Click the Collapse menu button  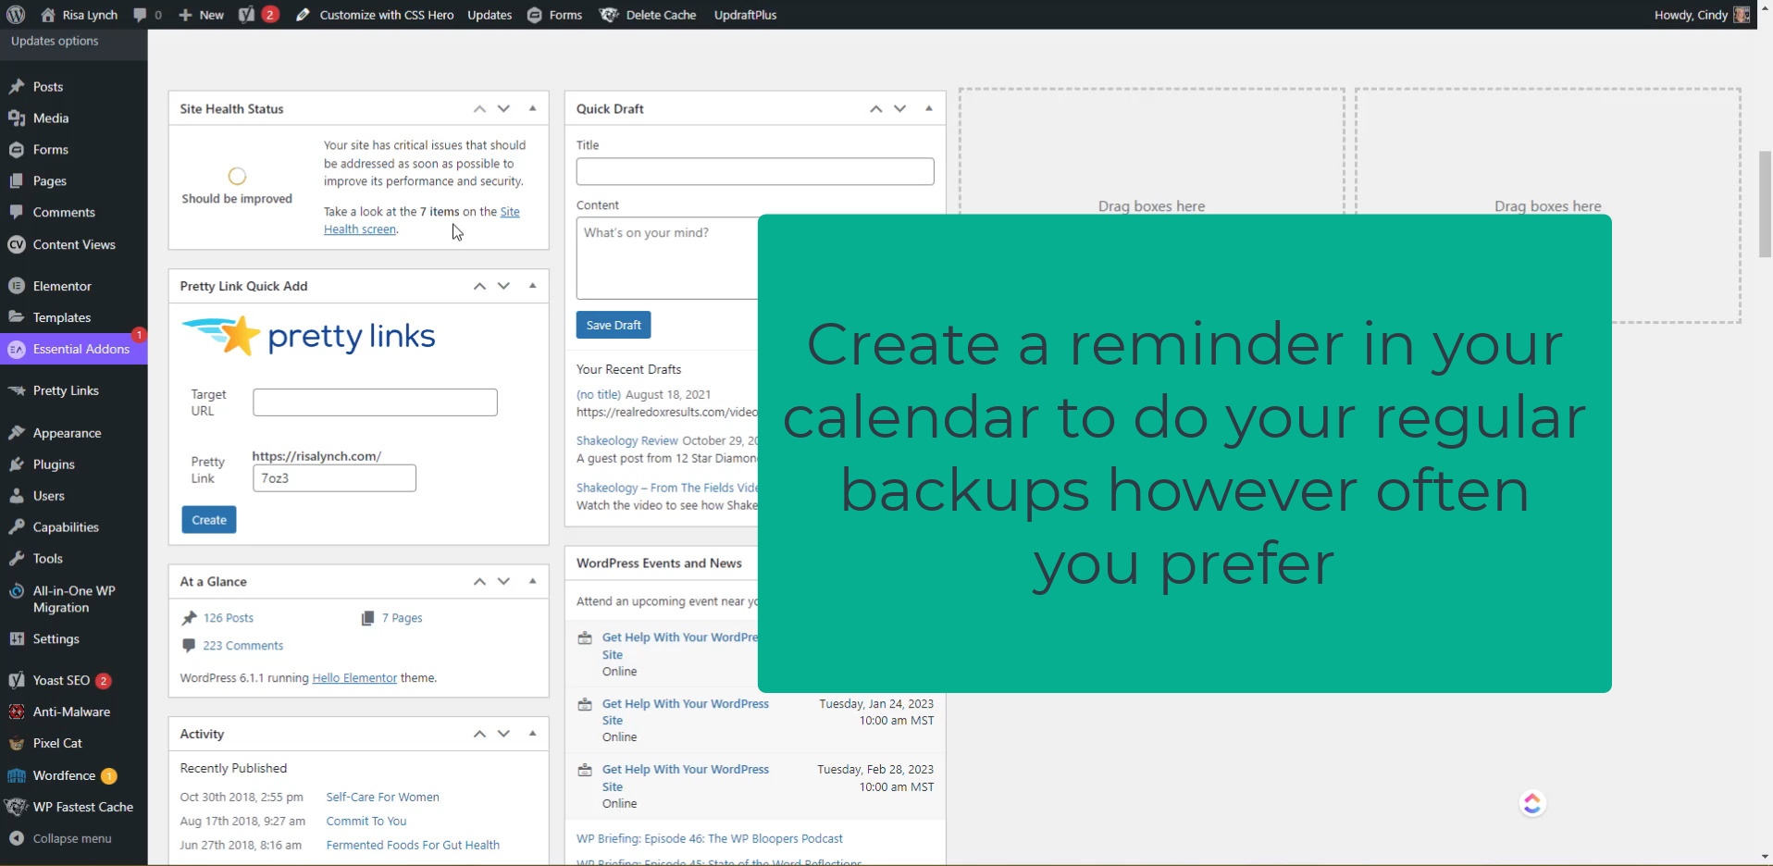(73, 838)
